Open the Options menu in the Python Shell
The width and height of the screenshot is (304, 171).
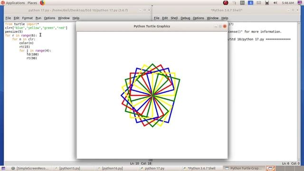199,18
